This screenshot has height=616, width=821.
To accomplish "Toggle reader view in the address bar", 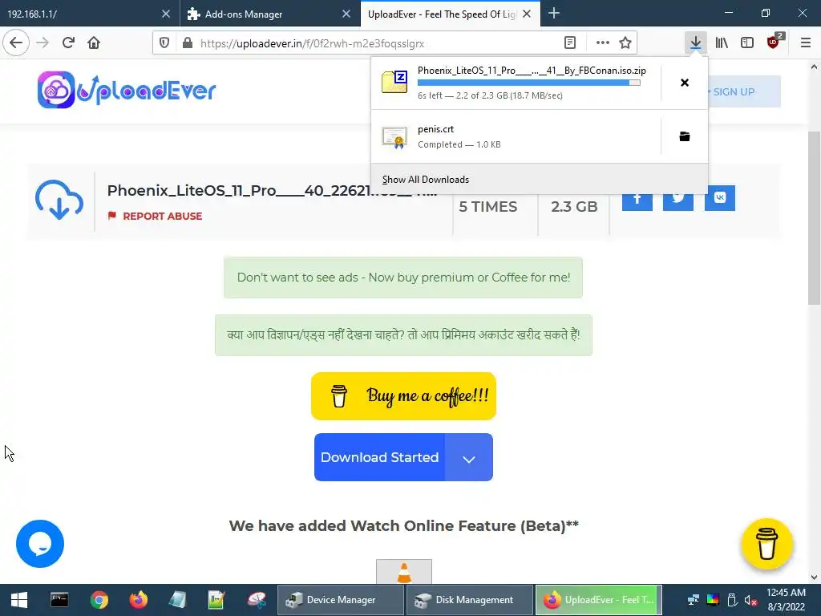I will [x=570, y=43].
